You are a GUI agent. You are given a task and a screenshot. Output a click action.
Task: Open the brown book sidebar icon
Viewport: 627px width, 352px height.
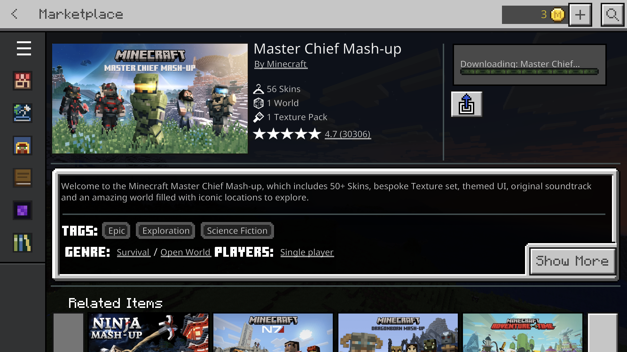coord(23,178)
